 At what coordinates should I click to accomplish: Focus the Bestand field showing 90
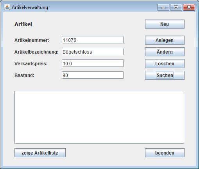pyautogui.click(x=93, y=75)
